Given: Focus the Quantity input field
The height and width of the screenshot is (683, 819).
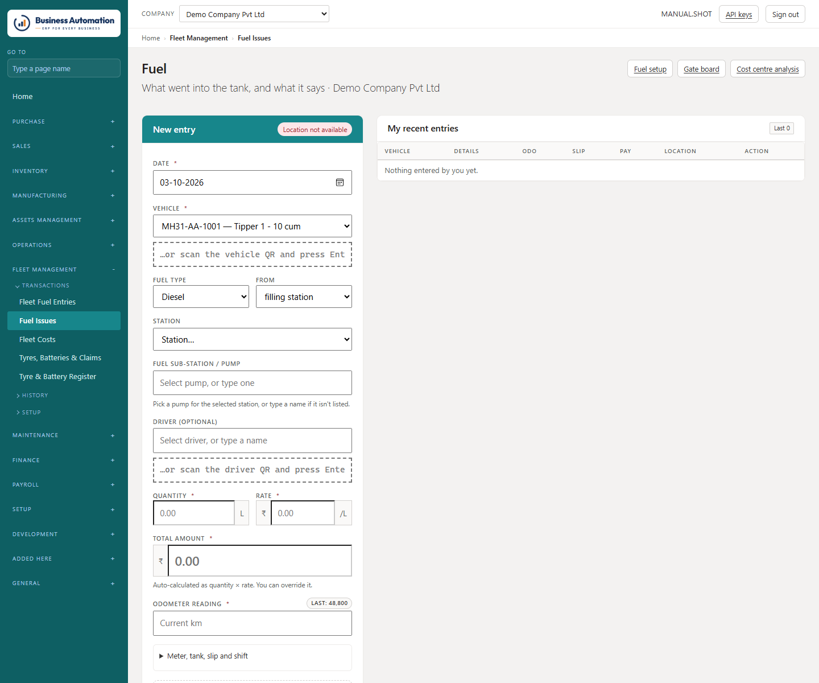Looking at the screenshot, I should [194, 513].
